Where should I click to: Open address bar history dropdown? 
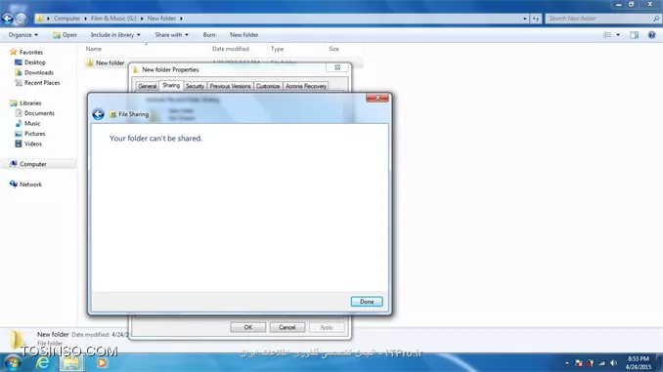tap(525, 19)
